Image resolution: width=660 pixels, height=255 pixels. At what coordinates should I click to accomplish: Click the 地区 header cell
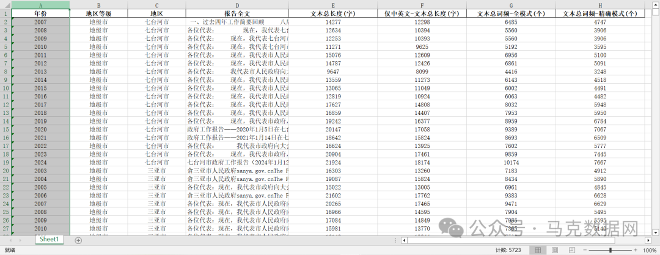156,13
